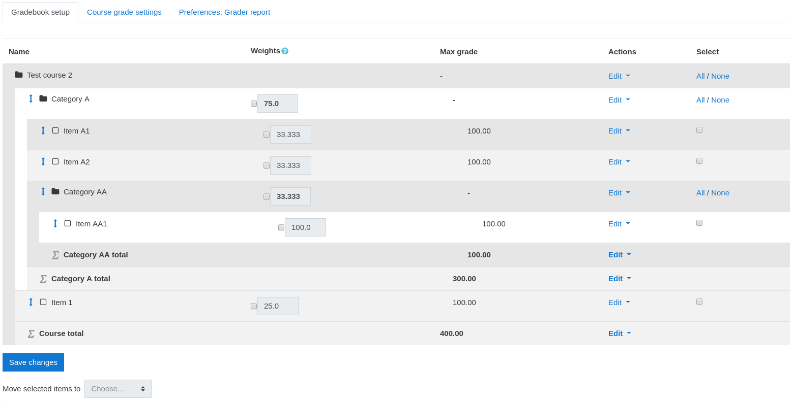Select All items in Test course 2

[x=700, y=76]
